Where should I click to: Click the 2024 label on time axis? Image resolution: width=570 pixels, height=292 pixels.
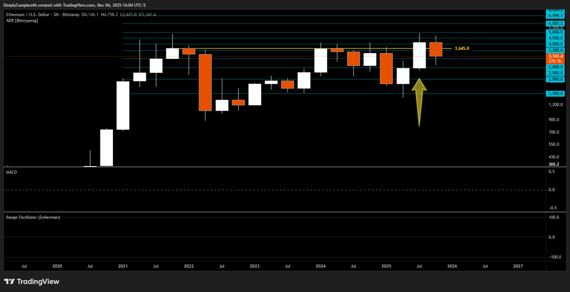pyautogui.click(x=320, y=266)
